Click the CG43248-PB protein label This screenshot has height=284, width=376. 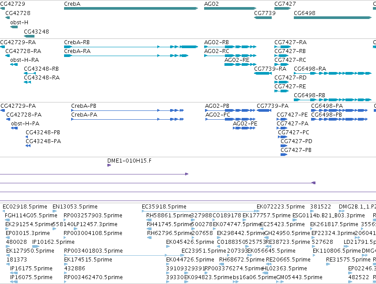click(43, 133)
